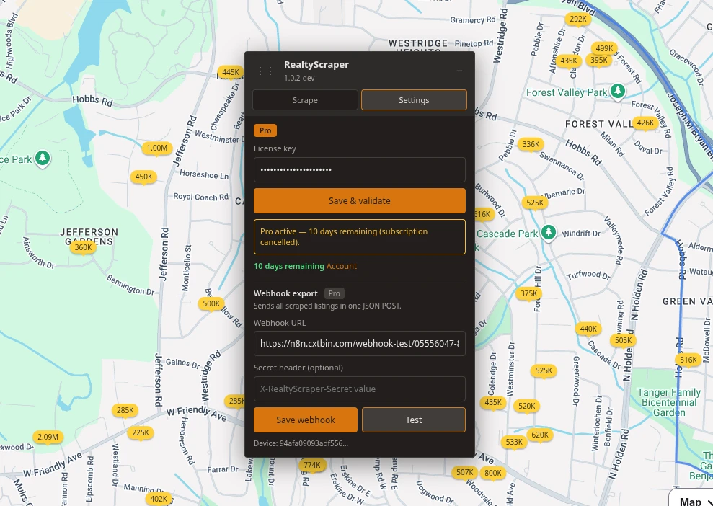This screenshot has width=713, height=506.
Task: Select the 499K price marker
Action: 604,48
